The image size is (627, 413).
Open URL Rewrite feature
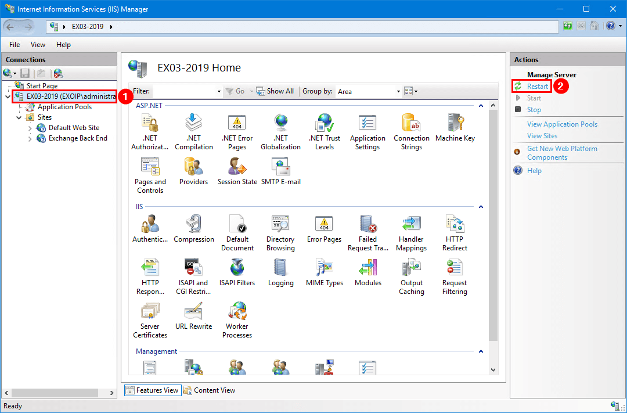click(x=193, y=316)
